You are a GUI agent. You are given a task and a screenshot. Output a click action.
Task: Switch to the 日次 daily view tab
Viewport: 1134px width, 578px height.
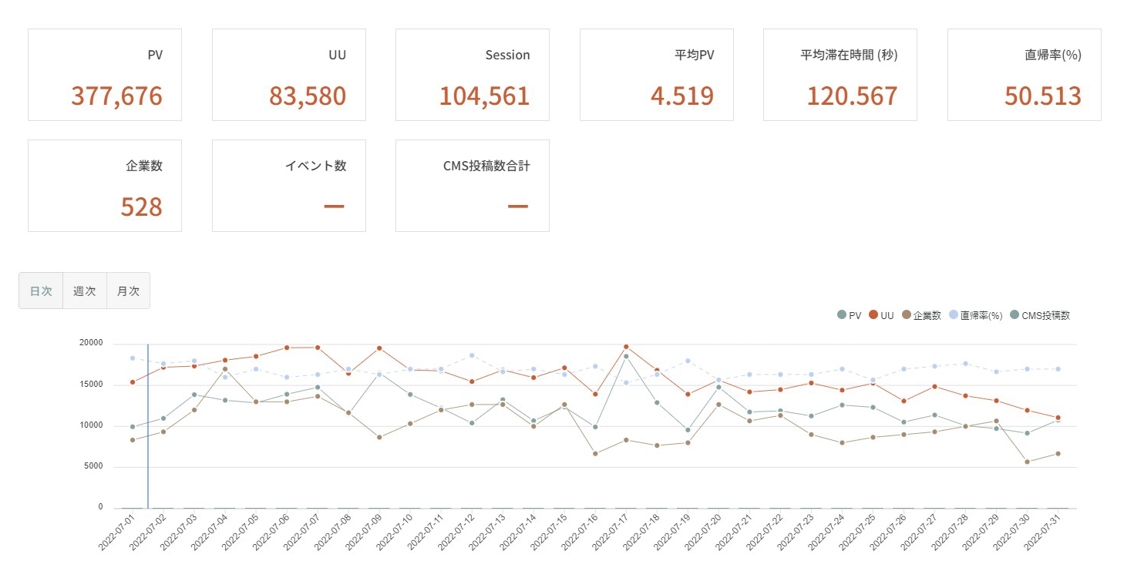(41, 291)
